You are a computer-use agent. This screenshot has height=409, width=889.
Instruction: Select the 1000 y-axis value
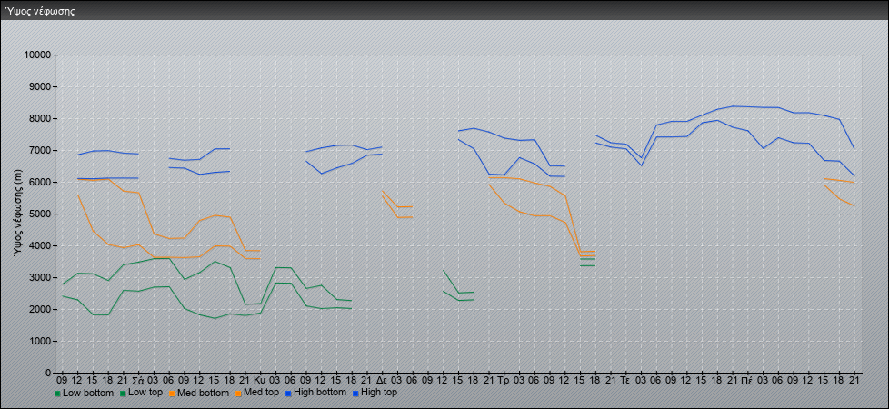point(39,341)
